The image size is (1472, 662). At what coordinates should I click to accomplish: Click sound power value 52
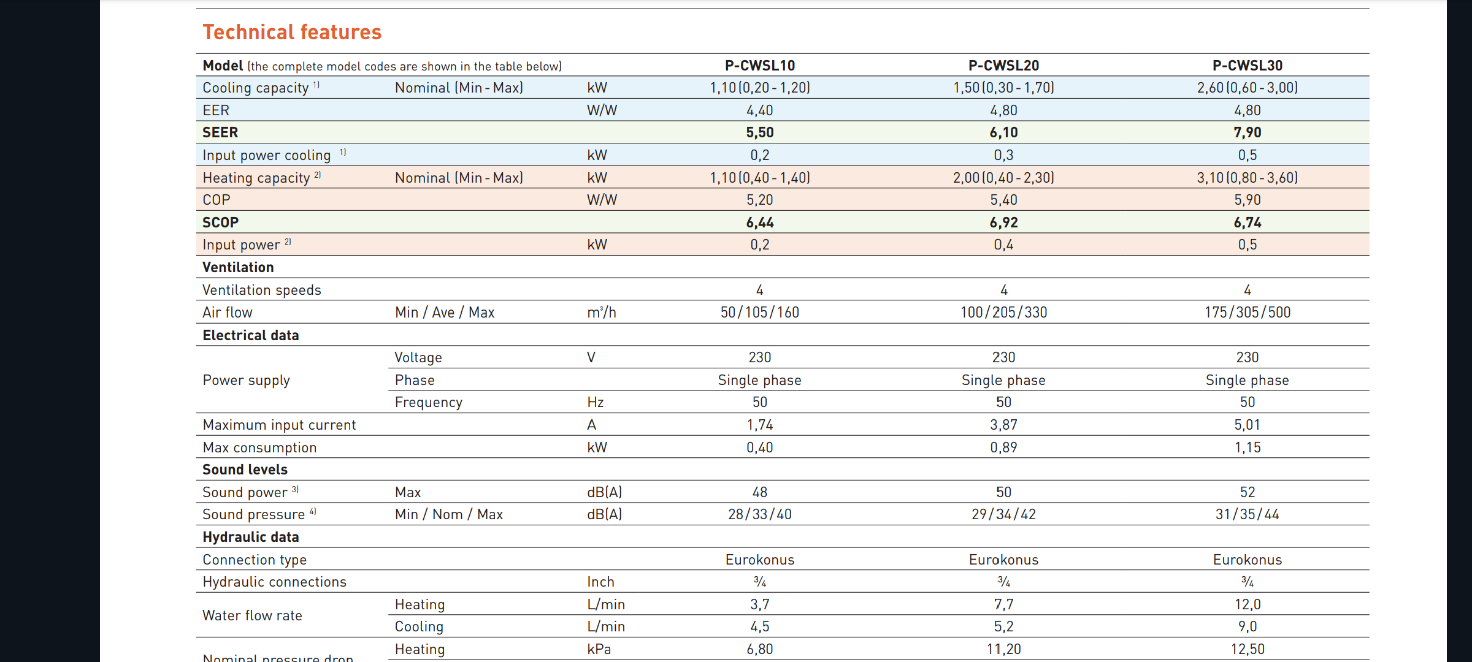(1248, 492)
